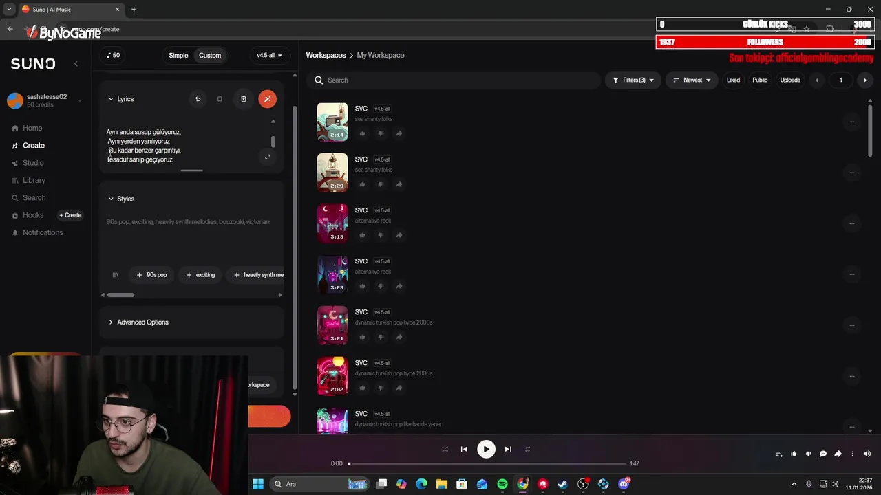
Task: Click the playback progress bar
Action: point(488,463)
